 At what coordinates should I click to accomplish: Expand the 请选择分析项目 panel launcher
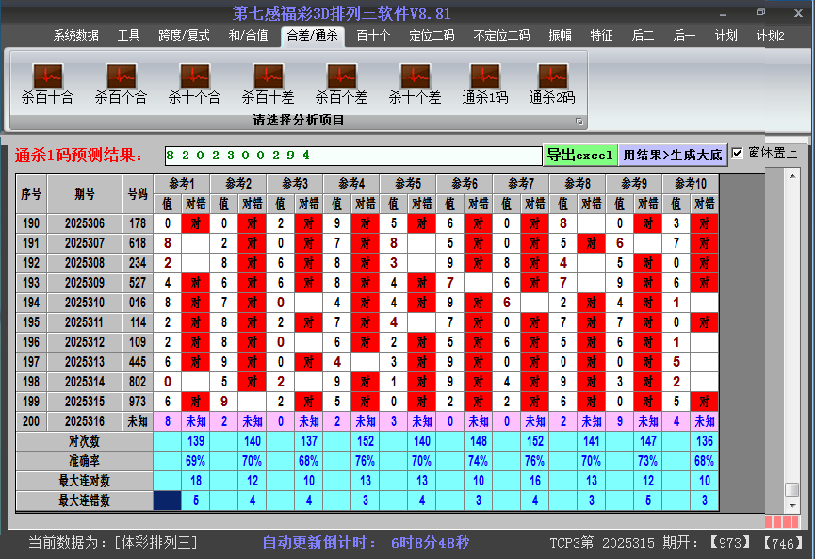[x=579, y=122]
